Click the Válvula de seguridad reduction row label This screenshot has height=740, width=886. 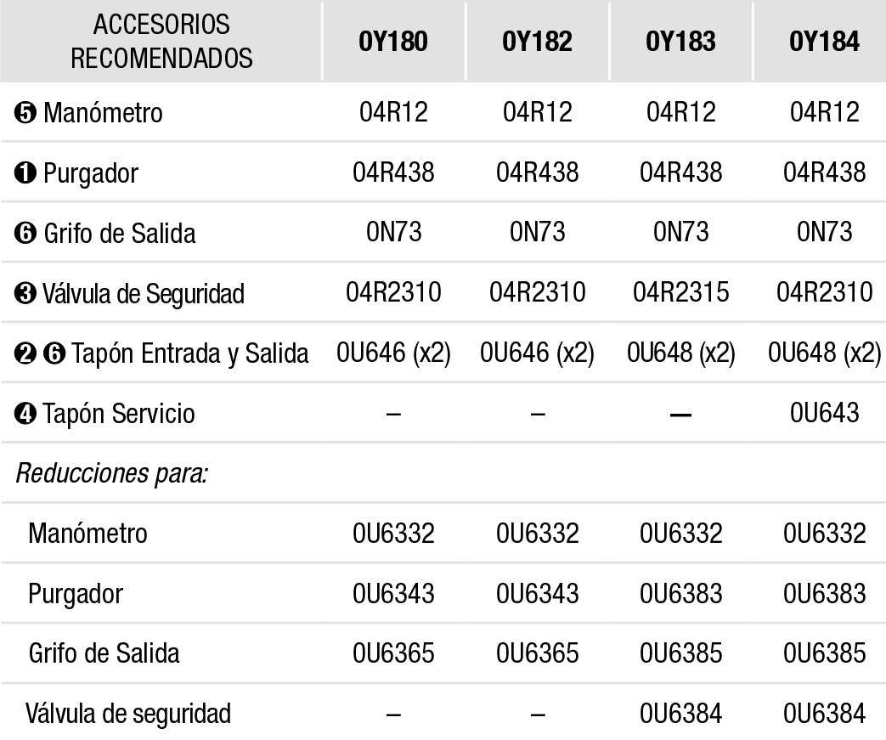(128, 714)
